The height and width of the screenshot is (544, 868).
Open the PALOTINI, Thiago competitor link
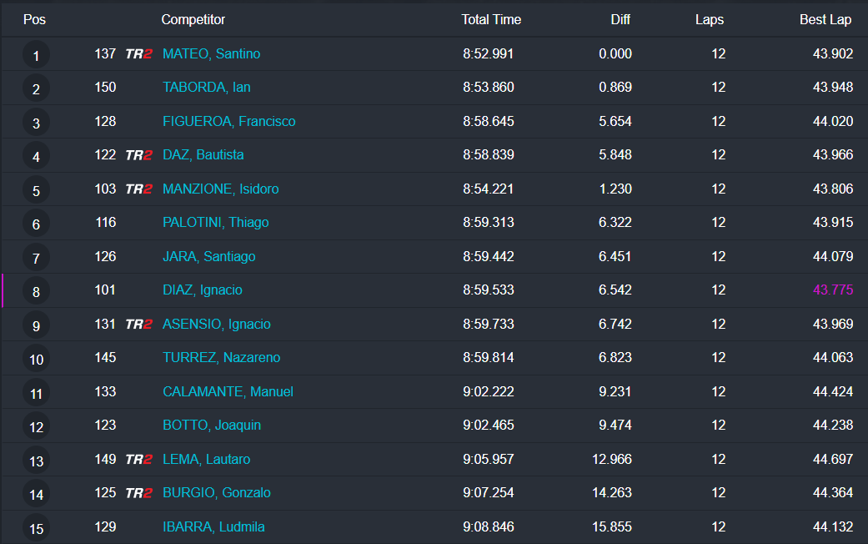coord(215,223)
